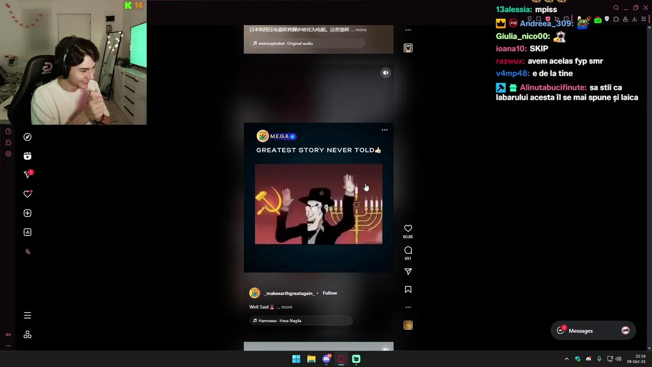This screenshot has height=367, width=652.
Task: Switch to Opera GX on taskbar
Action: [x=341, y=359]
